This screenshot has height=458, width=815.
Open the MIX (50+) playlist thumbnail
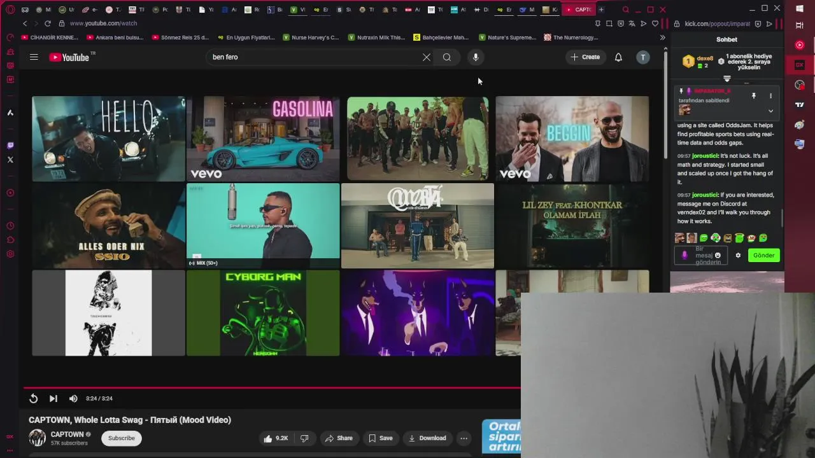point(263,226)
